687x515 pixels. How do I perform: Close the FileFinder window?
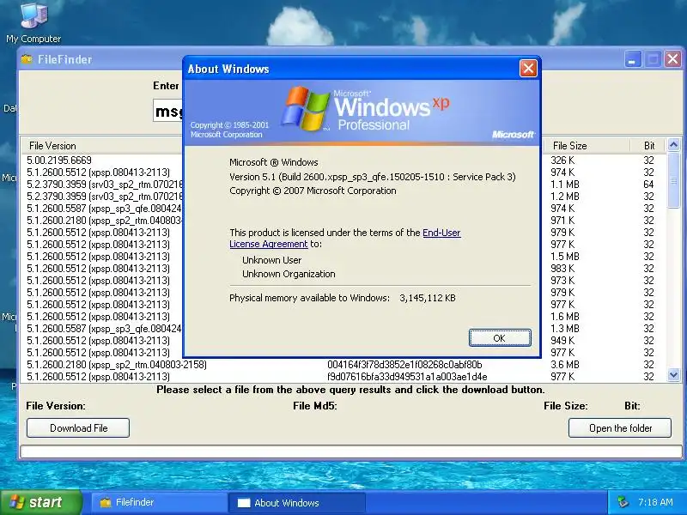click(x=672, y=59)
